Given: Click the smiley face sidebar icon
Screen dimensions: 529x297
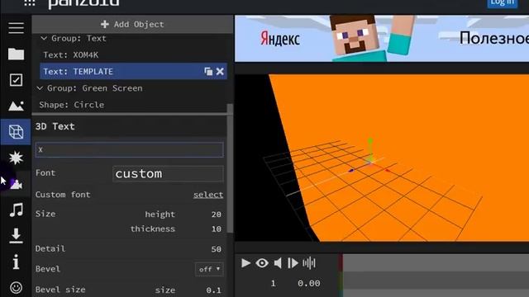Looking at the screenshot, I should pyautogui.click(x=16, y=288).
